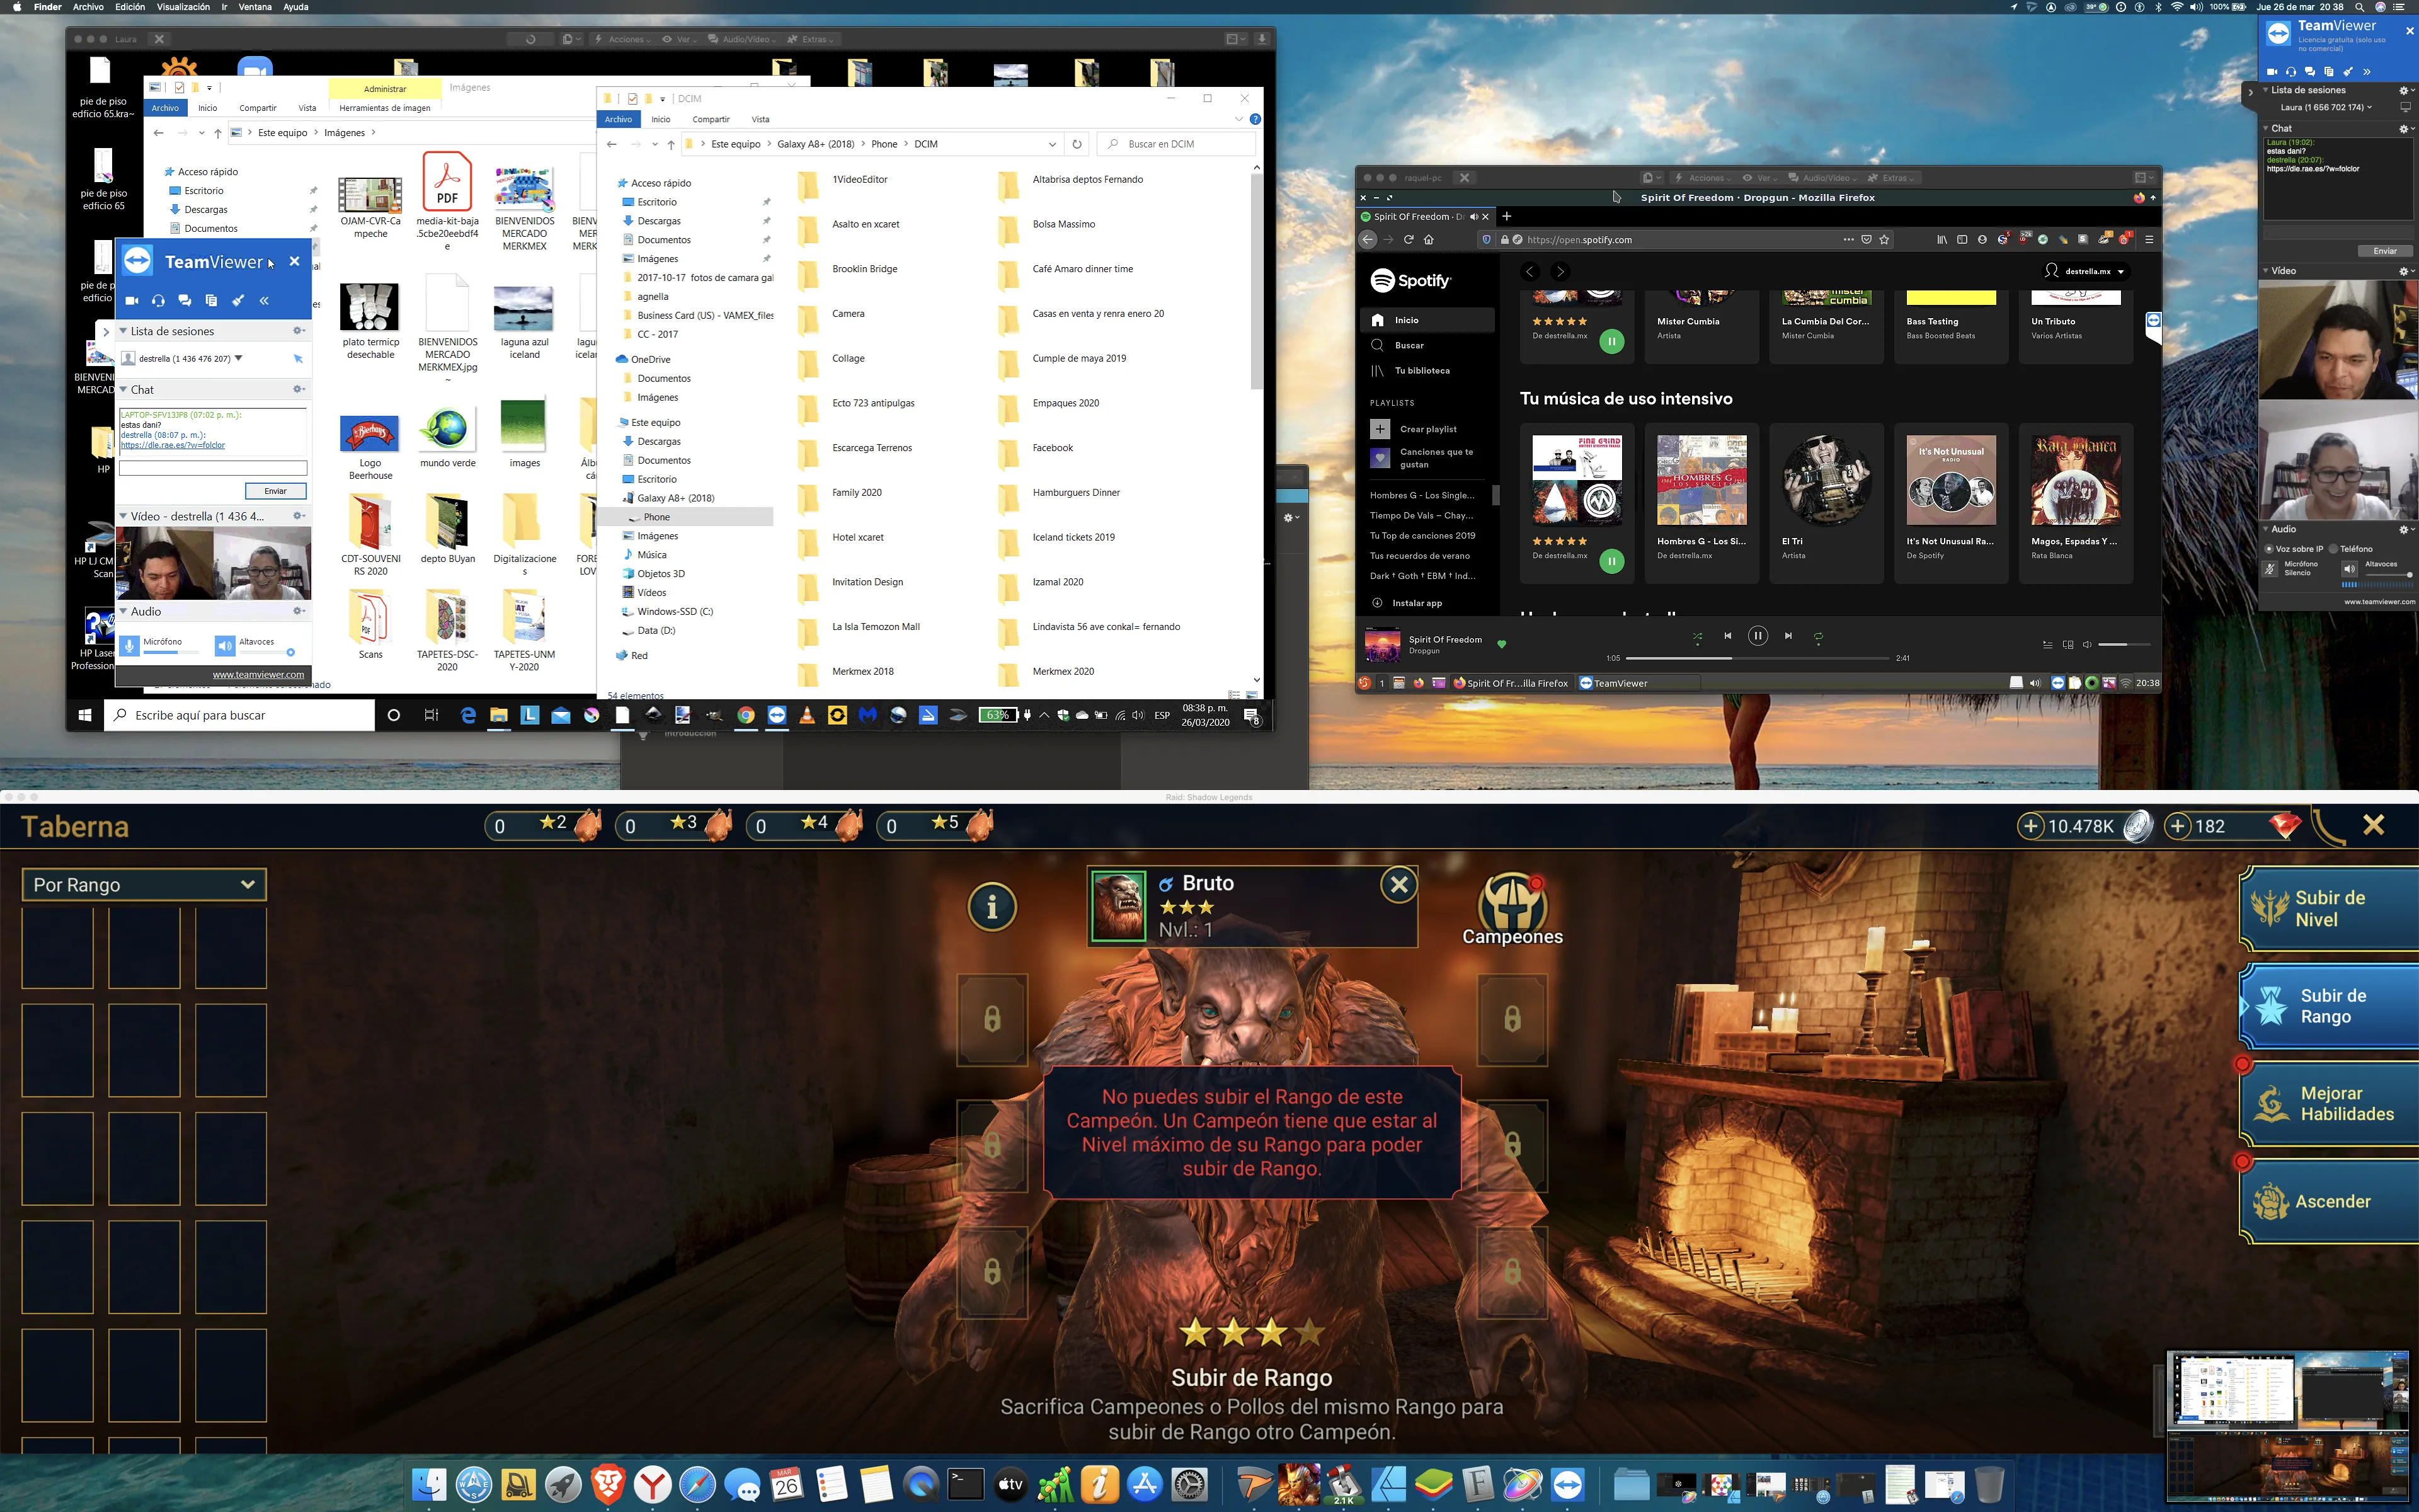Image resolution: width=2419 pixels, height=1512 pixels.
Task: Select the Teléfono audio radio option
Action: click(x=2334, y=549)
